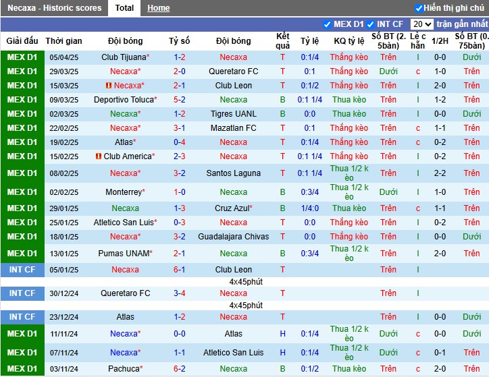Open the 20 recent matches dropdown

tap(421, 24)
